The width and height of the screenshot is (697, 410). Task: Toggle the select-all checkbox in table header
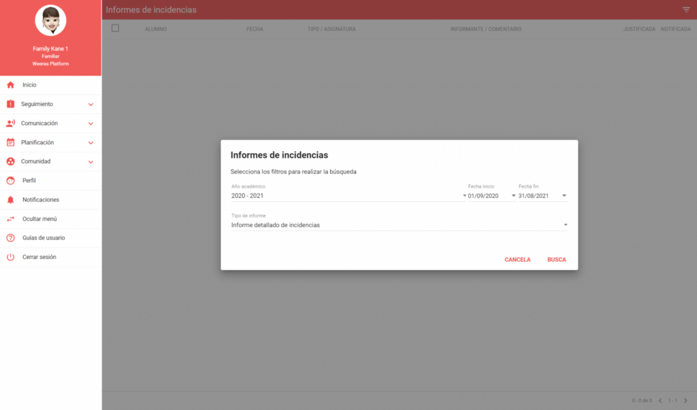[x=115, y=29]
